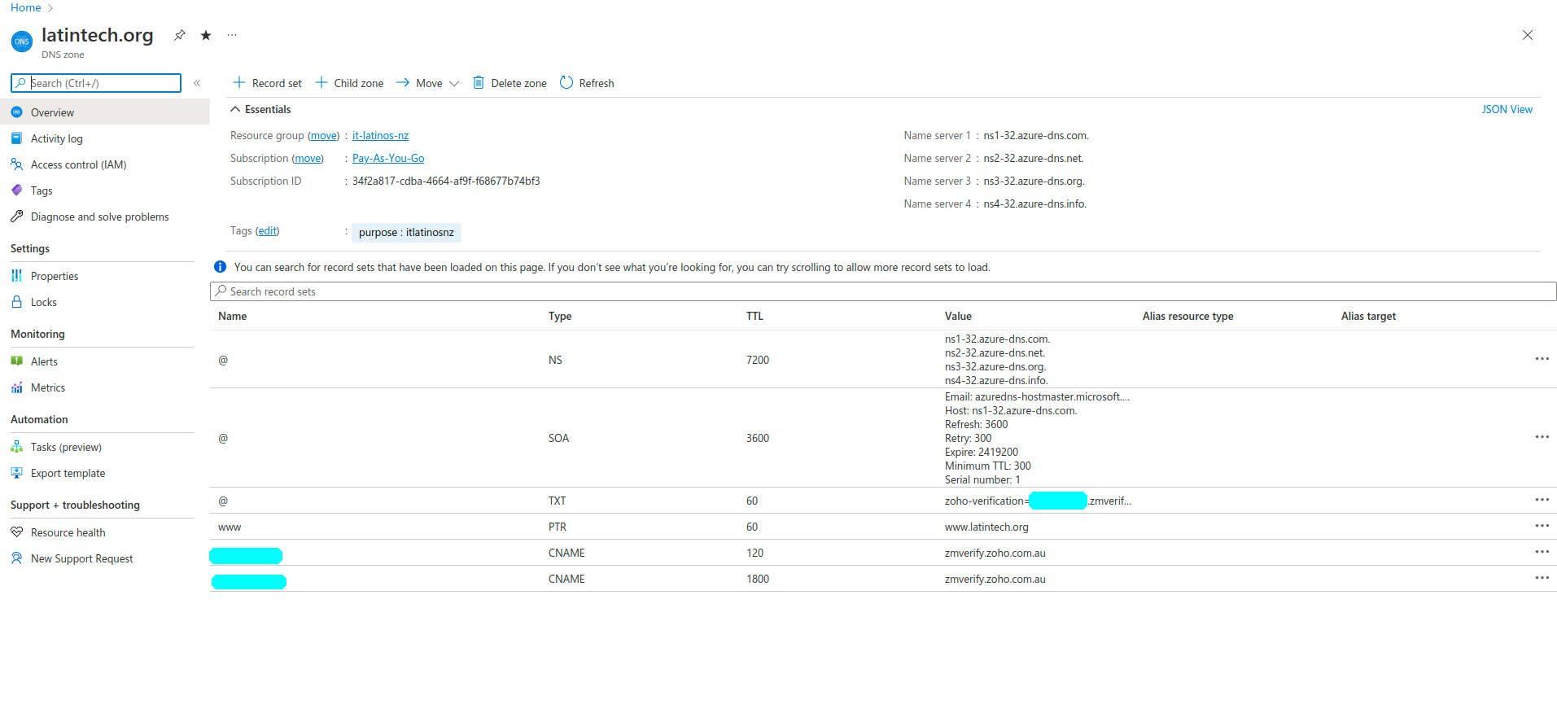
Task: Open the Move dropdown
Action: point(427,83)
